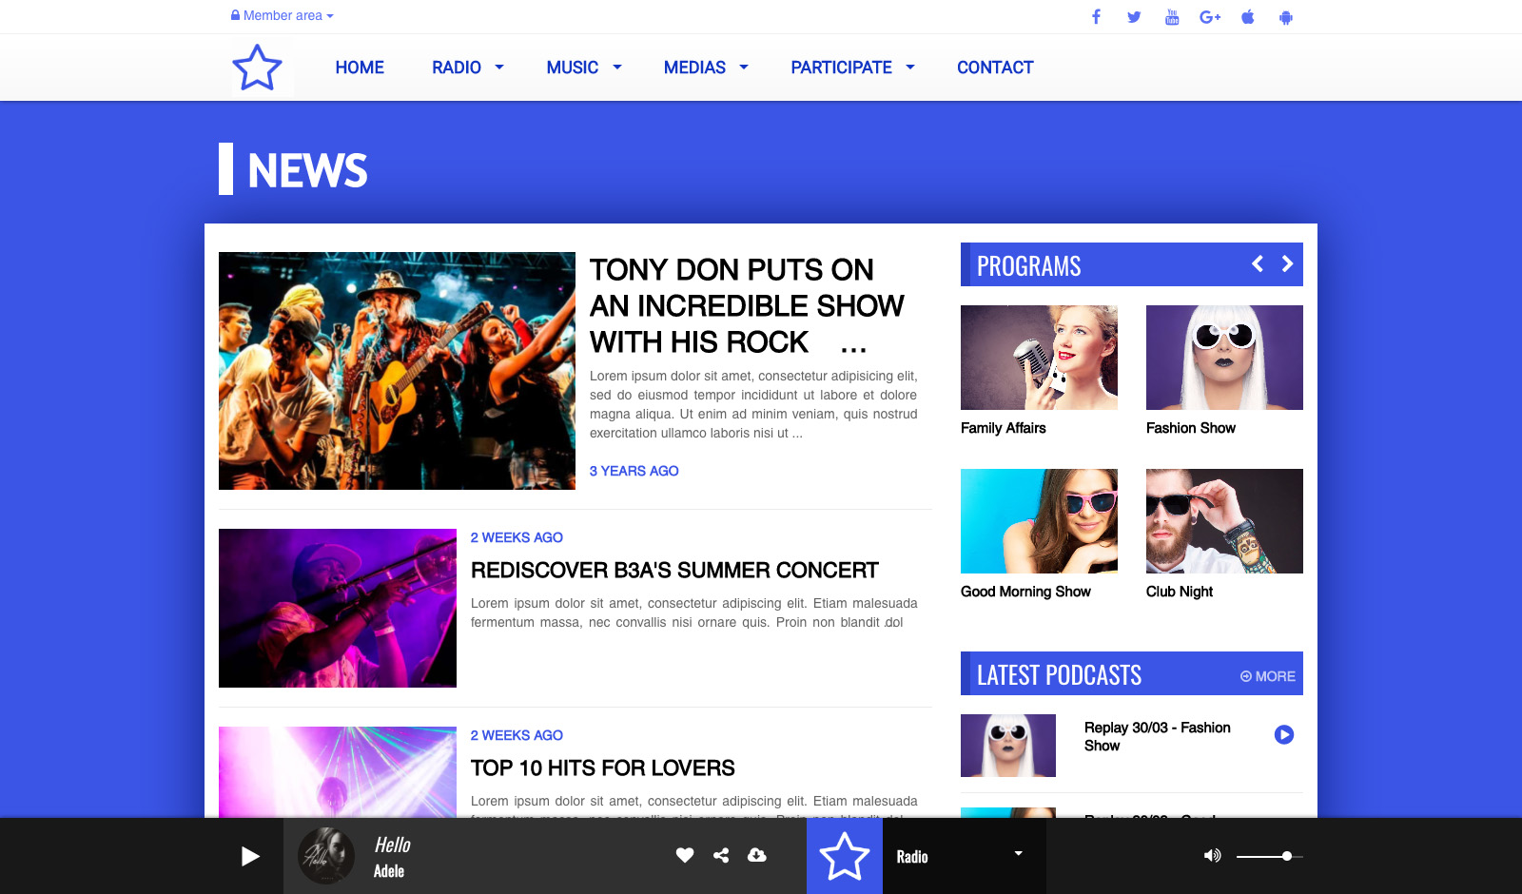Adjust the volume slider handle

coord(1287,856)
